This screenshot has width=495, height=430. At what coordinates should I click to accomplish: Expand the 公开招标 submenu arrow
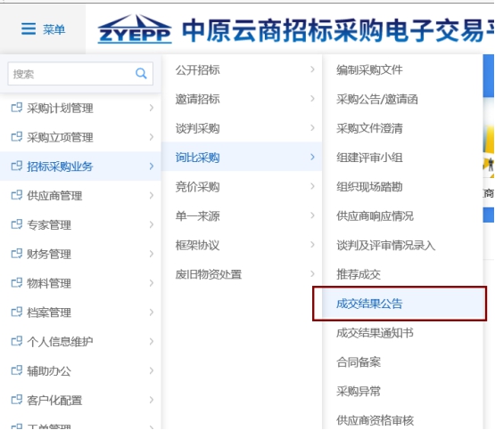(x=312, y=69)
